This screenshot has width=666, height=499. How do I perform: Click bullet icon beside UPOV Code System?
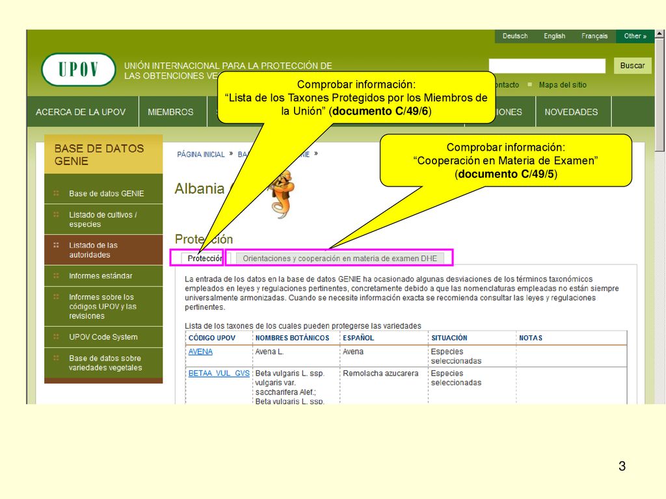tap(56, 337)
